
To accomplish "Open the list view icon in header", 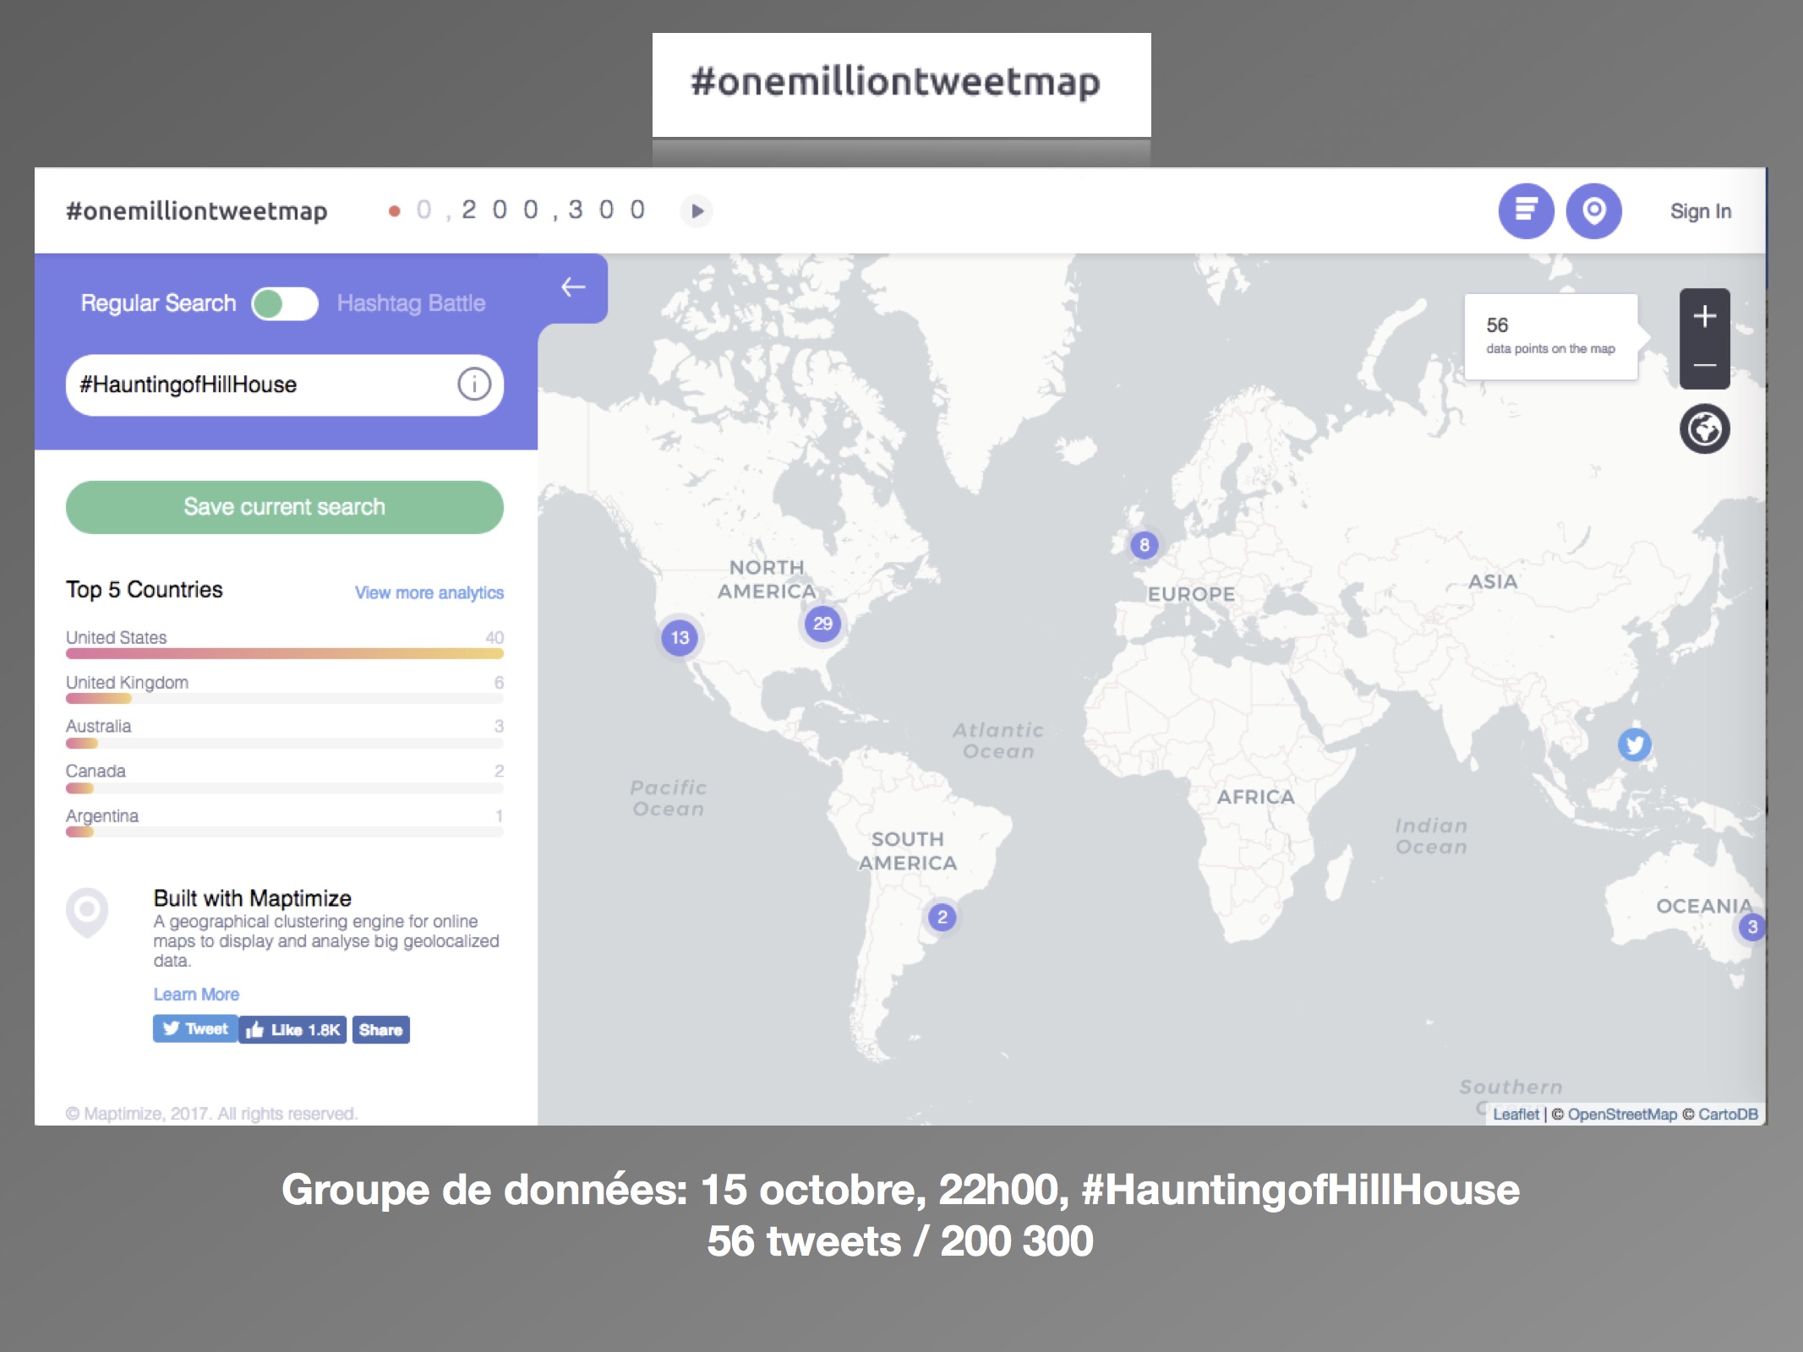I will click(x=1526, y=210).
